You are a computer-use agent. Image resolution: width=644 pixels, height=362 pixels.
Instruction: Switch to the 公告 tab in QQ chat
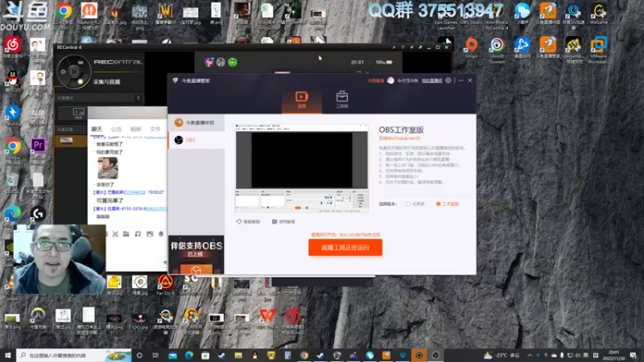(x=116, y=129)
